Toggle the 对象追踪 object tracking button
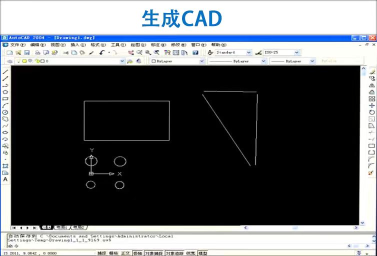 [174, 253]
